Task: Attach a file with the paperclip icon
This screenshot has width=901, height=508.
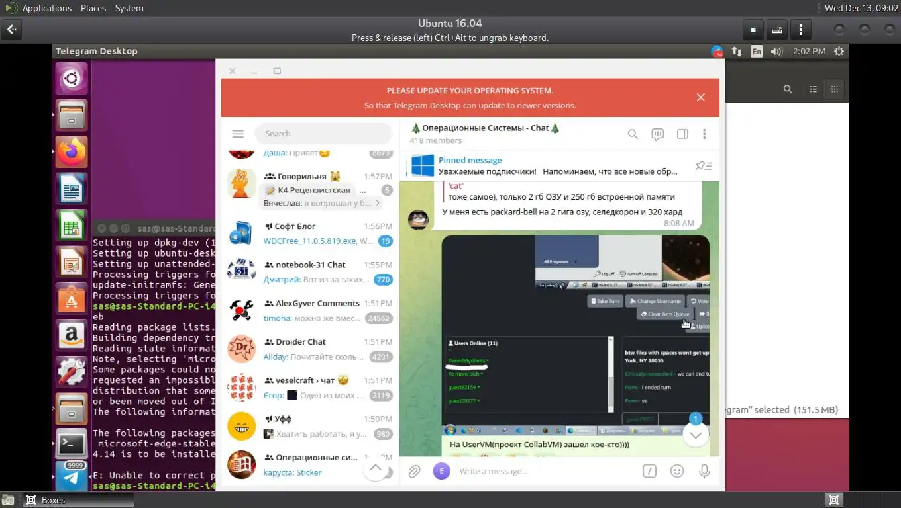Action: pos(414,472)
